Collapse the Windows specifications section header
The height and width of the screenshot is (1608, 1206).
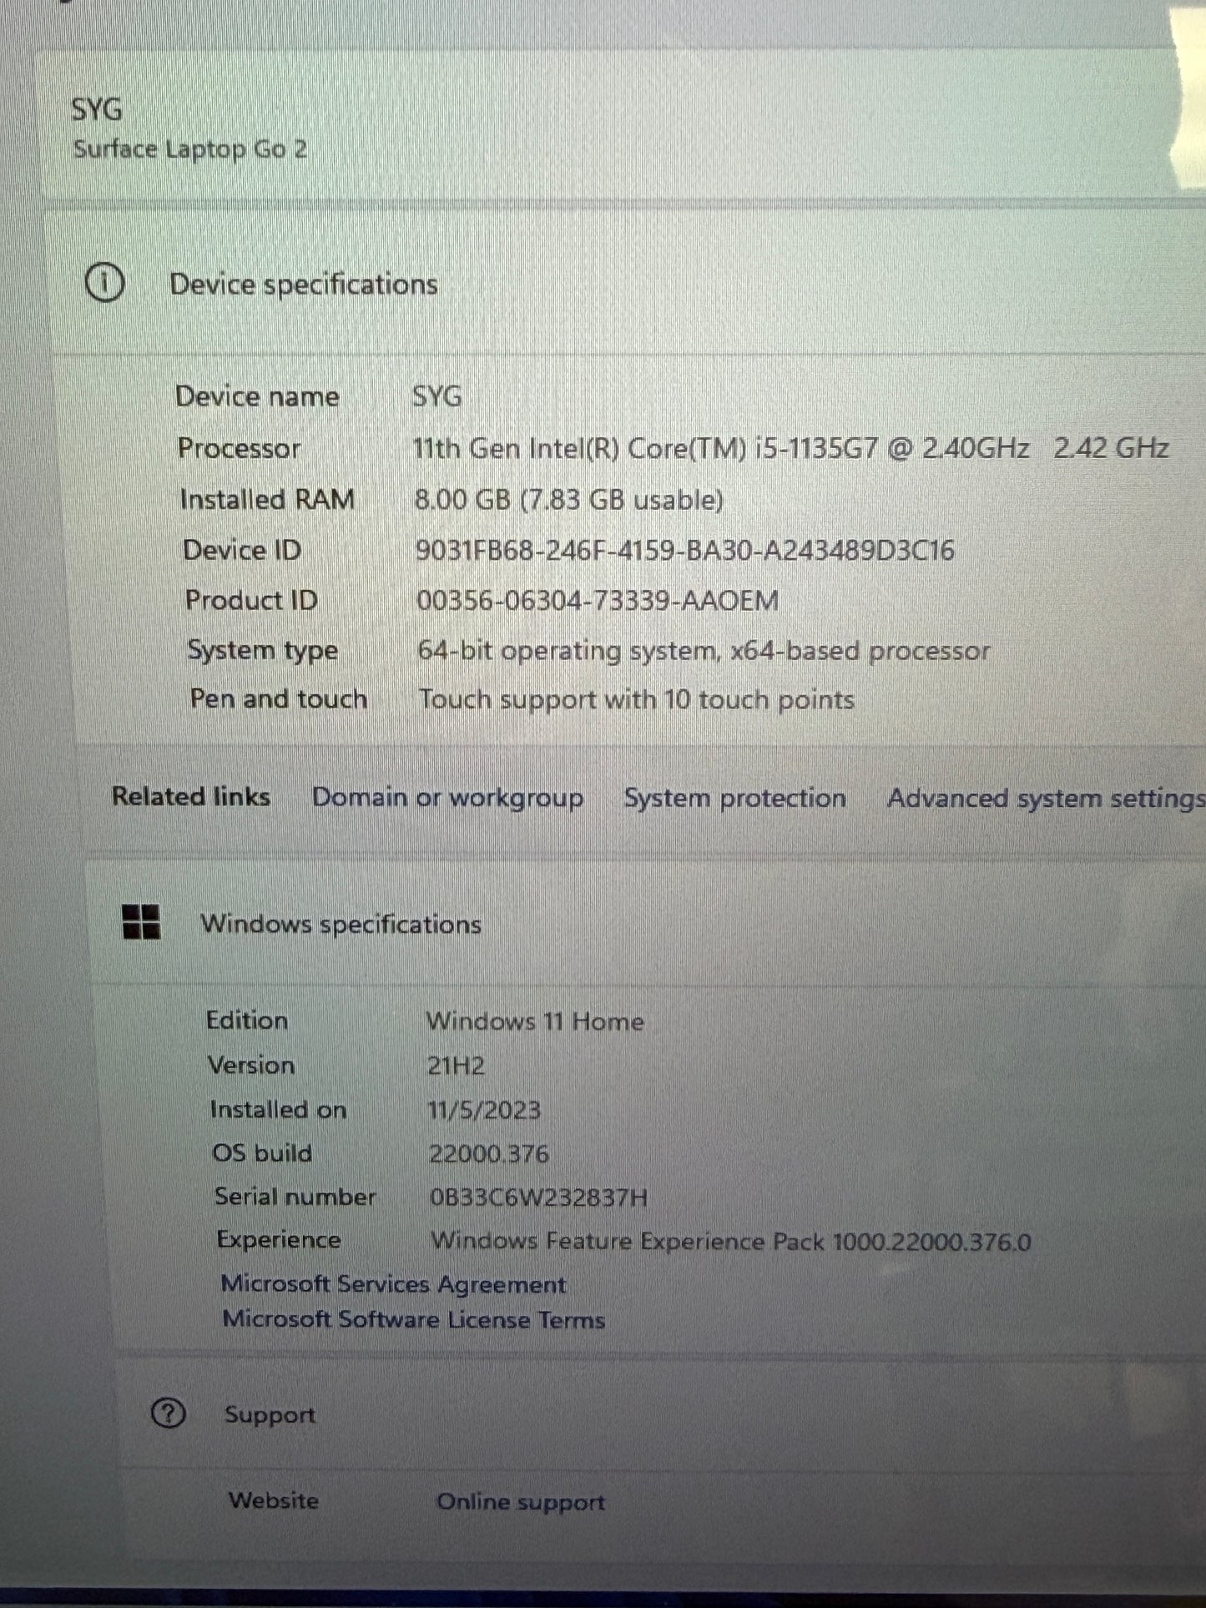tap(647, 924)
